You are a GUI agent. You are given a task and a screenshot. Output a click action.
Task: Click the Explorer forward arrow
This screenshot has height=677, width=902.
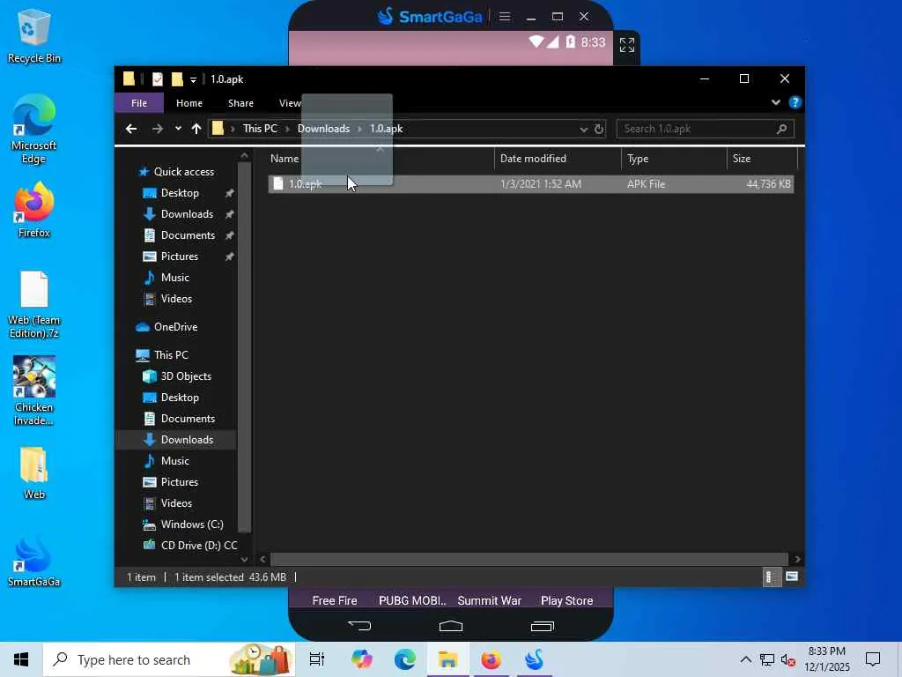(157, 129)
